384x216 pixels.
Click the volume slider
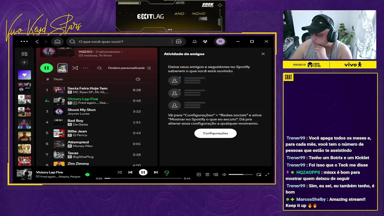coord(240,175)
